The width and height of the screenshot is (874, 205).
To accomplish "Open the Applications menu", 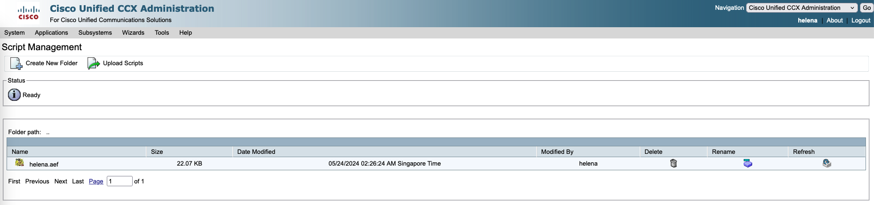I will click(x=51, y=33).
